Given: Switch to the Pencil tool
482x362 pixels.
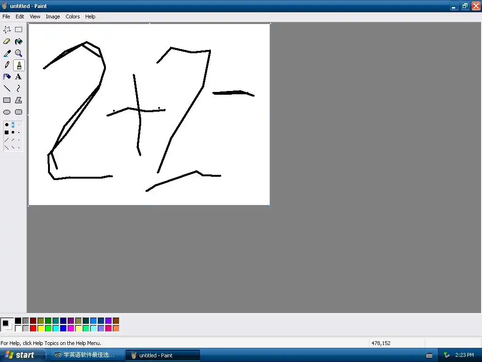Looking at the screenshot, I should tap(7, 65).
